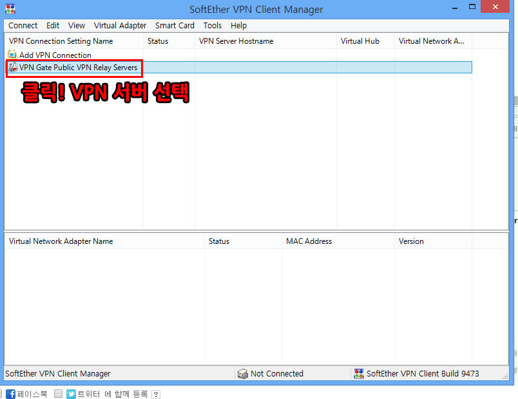Open the Smart Card menu

(175, 25)
